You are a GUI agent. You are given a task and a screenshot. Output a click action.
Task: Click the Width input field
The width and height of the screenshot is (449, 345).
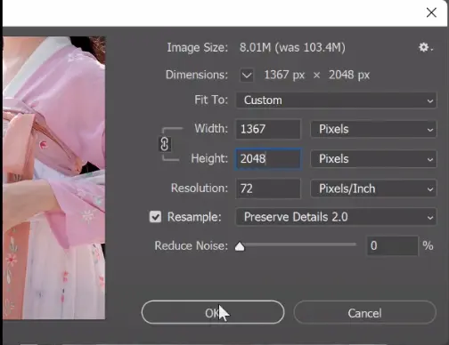click(268, 129)
